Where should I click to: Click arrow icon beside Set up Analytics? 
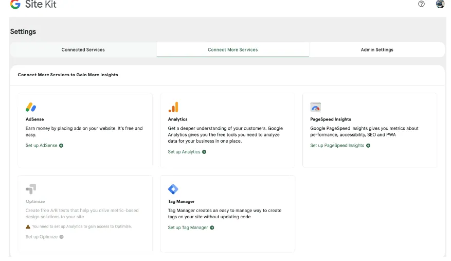pos(204,152)
